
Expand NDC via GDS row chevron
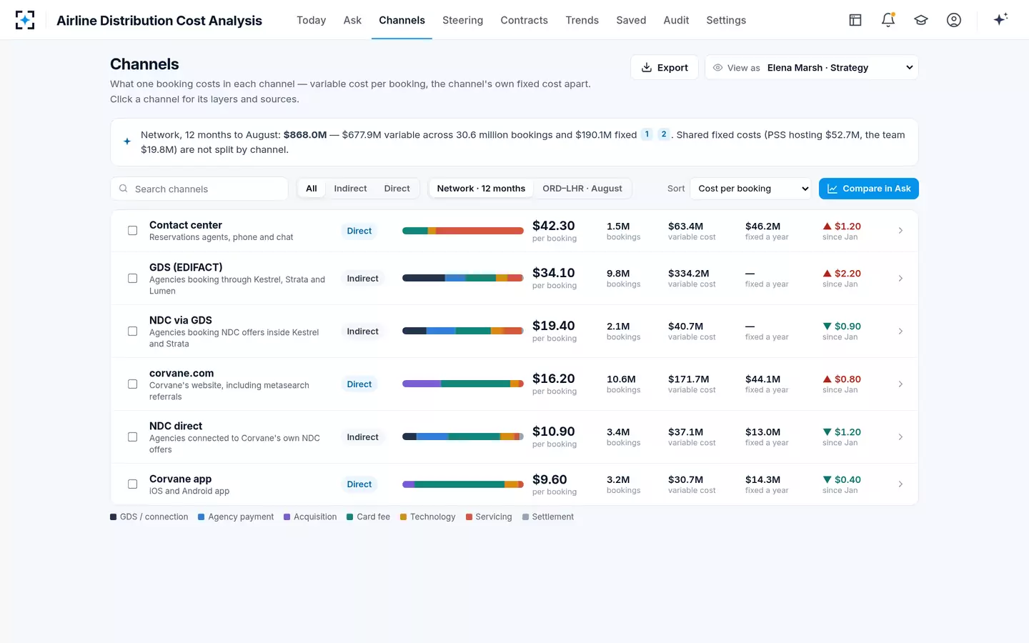pyautogui.click(x=900, y=332)
